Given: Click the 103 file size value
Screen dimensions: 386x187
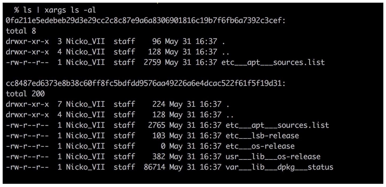Looking at the screenshot, I should (159, 136).
